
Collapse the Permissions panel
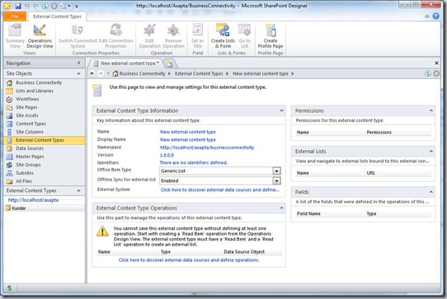(431, 110)
